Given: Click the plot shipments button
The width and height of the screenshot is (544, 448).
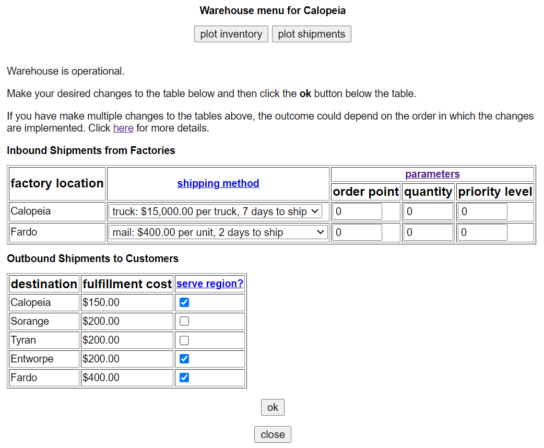Looking at the screenshot, I should point(312,34).
